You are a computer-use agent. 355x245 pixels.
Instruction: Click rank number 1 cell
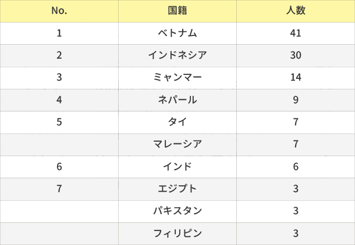click(59, 33)
